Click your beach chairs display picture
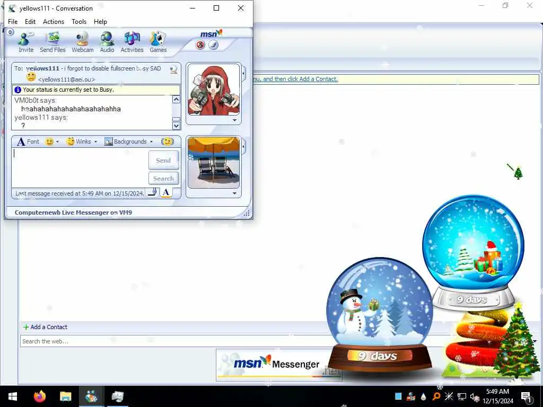 [x=213, y=163]
